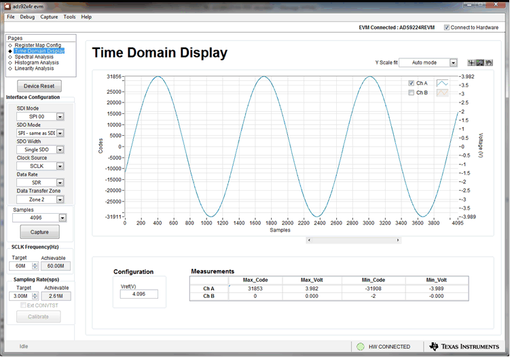
Task: Activate the zoom magnifier graph tool
Action: (480, 62)
